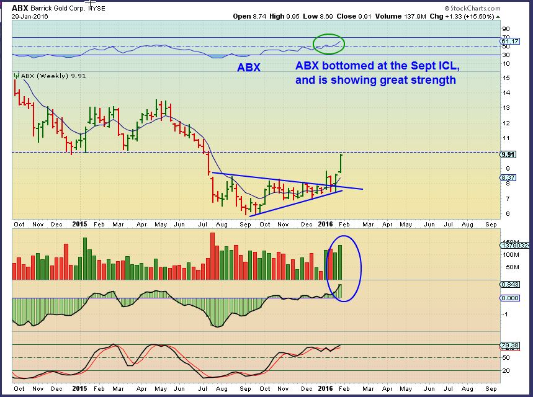Click the MACD histogram tag 0.843
The width and height of the screenshot is (533, 397).
coord(509,284)
